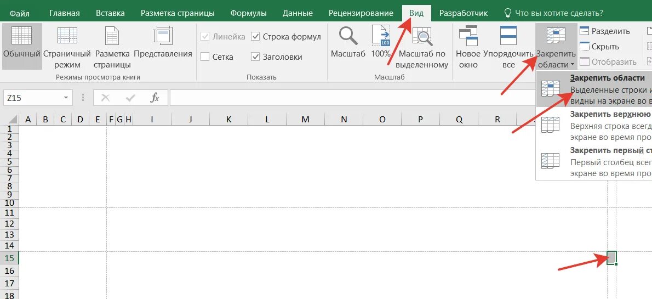The image size is (652, 299).
Task: Click Разделить window split
Action: [x=605, y=31]
